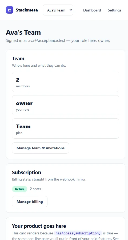
Task: Select the 2 members stat card
Action: coord(66,82)
